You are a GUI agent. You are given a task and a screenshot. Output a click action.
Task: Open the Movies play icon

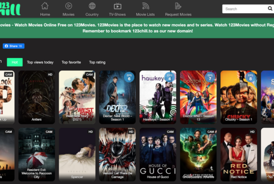pos(68,6)
